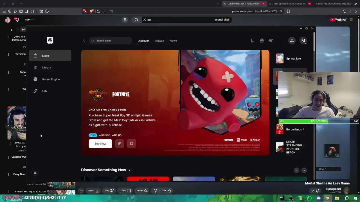Open Epic wishlist bookmark icon in header
Viewport: 360px width, 202px height.
(253, 41)
